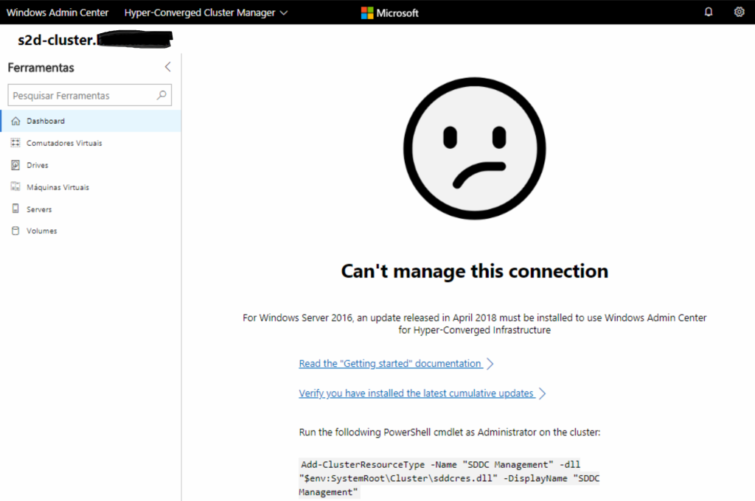Open Windows Admin Center settings gear

739,12
